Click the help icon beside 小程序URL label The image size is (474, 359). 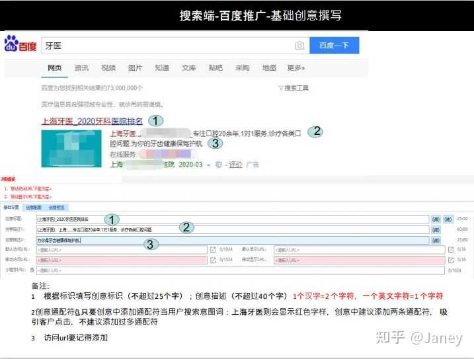(x=32, y=270)
